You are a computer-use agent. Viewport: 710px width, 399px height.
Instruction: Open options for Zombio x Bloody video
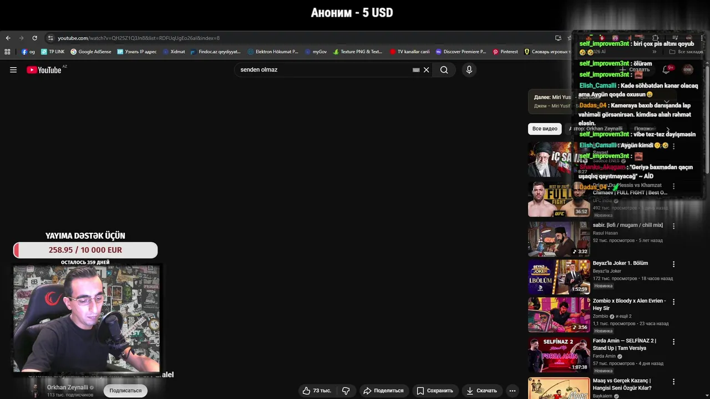click(673, 302)
